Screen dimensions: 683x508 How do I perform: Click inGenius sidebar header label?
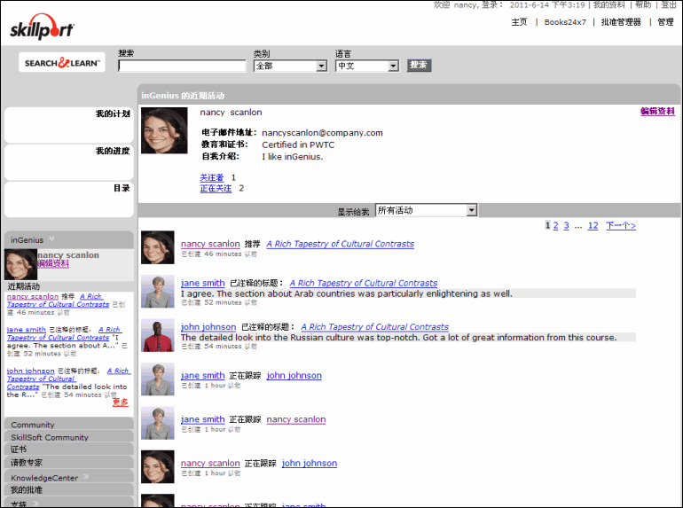click(x=27, y=240)
